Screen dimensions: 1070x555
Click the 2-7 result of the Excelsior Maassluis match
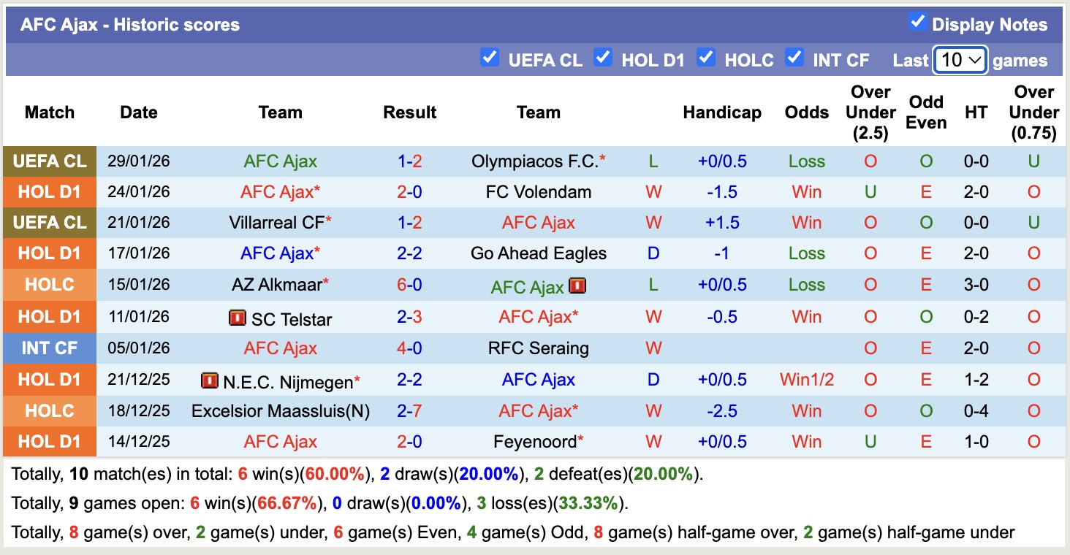click(x=409, y=410)
